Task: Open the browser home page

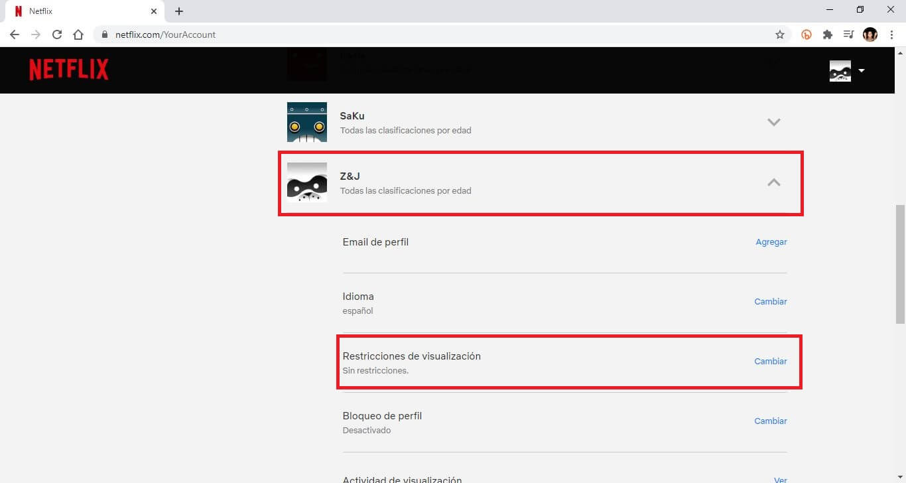Action: [x=78, y=34]
